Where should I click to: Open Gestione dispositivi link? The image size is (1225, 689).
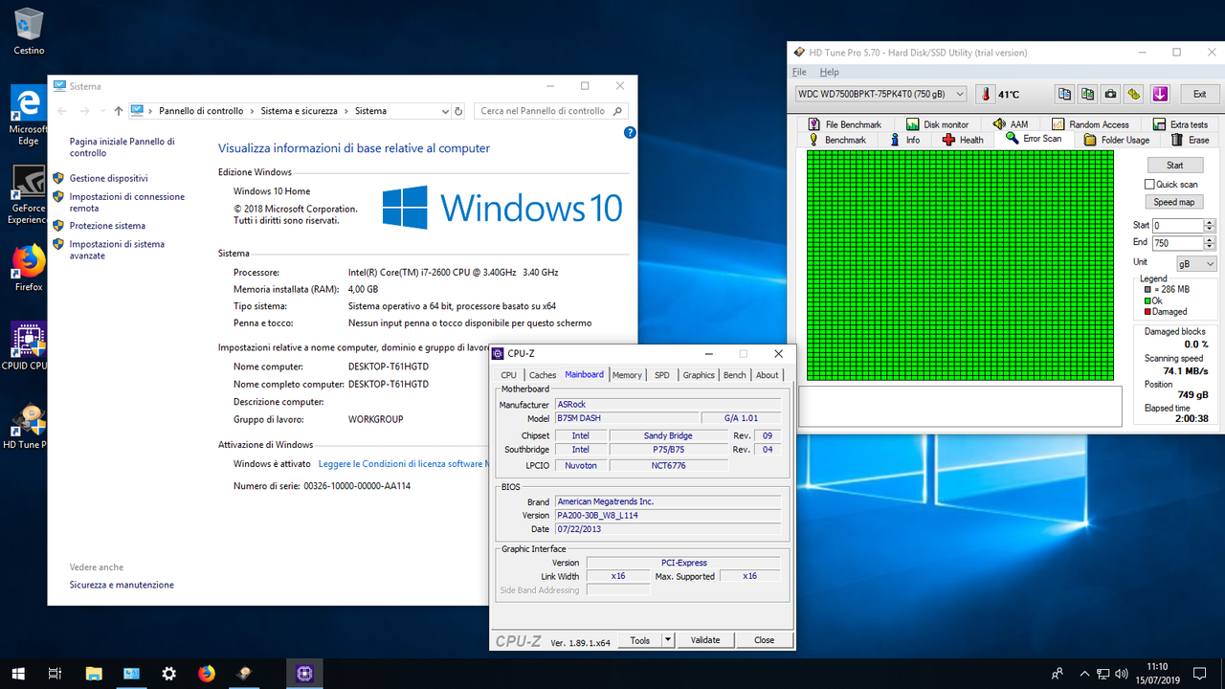(108, 178)
